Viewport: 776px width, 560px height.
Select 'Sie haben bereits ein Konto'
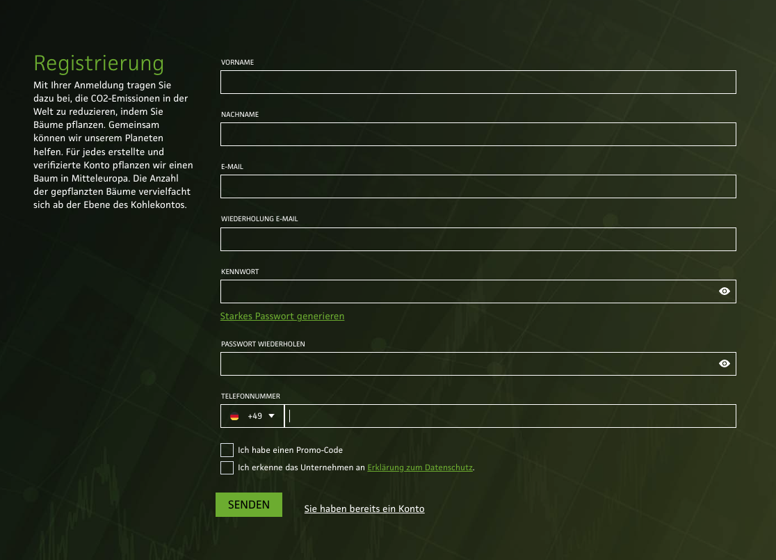[x=364, y=509]
